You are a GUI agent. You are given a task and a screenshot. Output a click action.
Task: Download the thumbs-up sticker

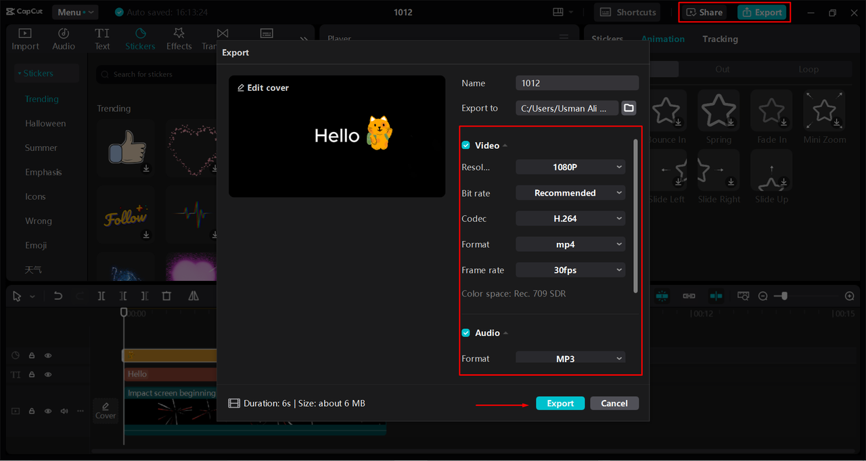click(x=146, y=169)
